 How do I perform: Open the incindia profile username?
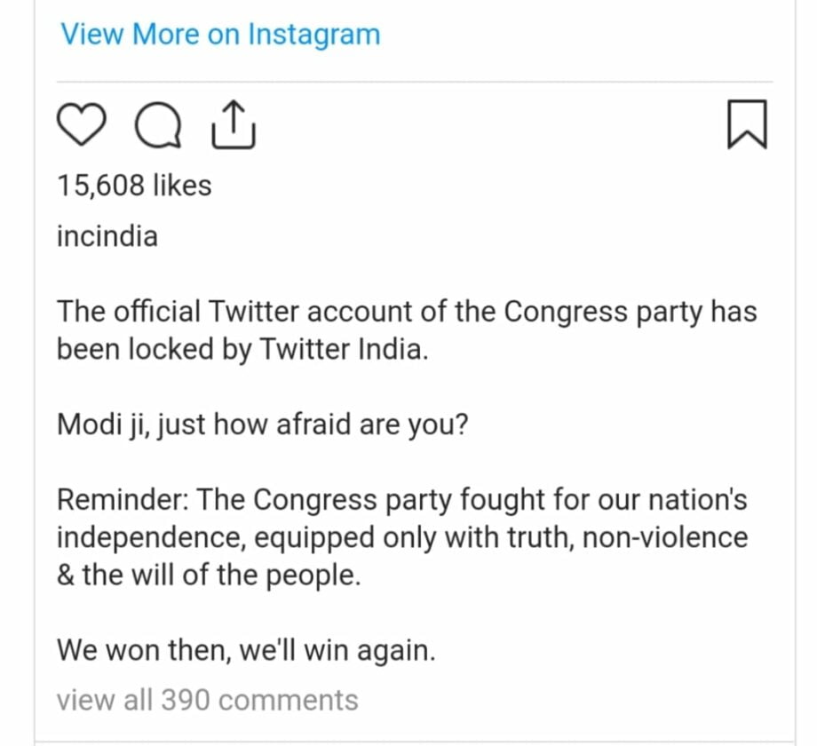click(107, 236)
